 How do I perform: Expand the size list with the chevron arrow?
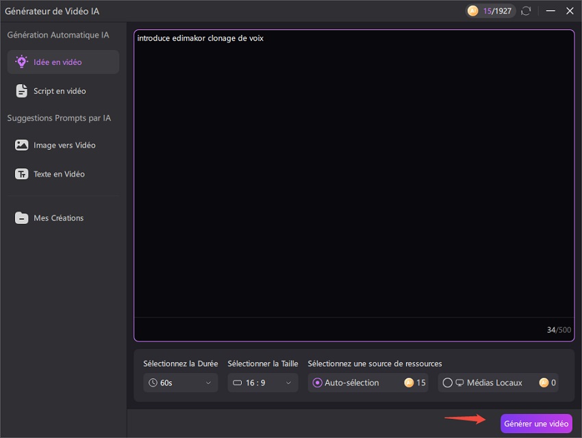tap(288, 383)
